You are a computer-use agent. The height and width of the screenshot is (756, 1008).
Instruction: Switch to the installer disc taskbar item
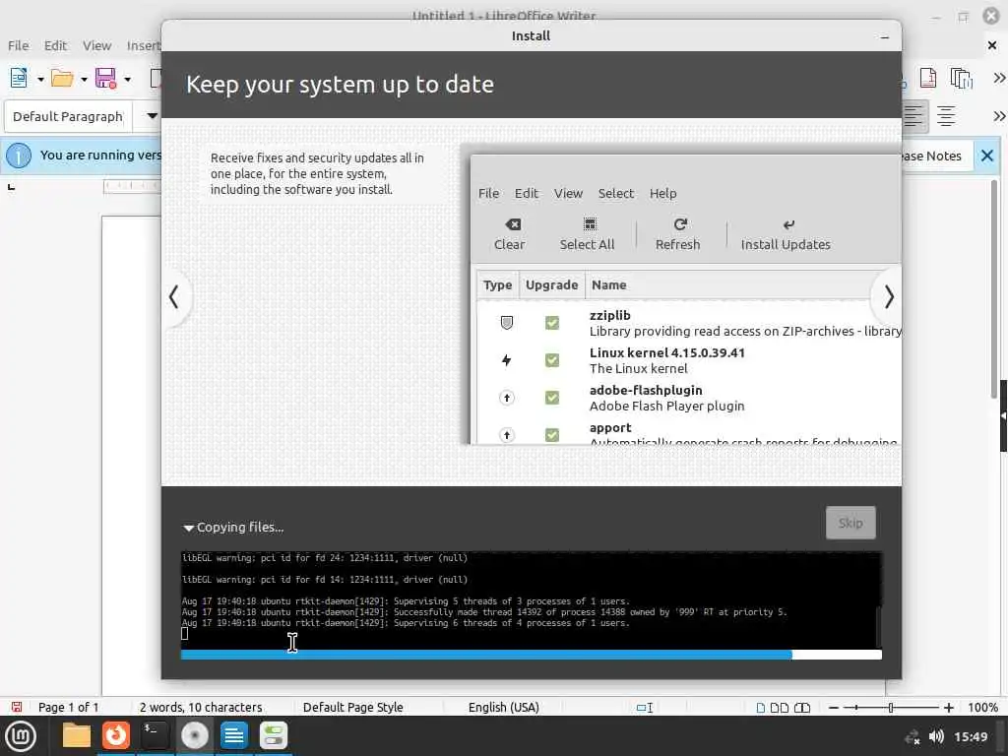click(x=194, y=735)
